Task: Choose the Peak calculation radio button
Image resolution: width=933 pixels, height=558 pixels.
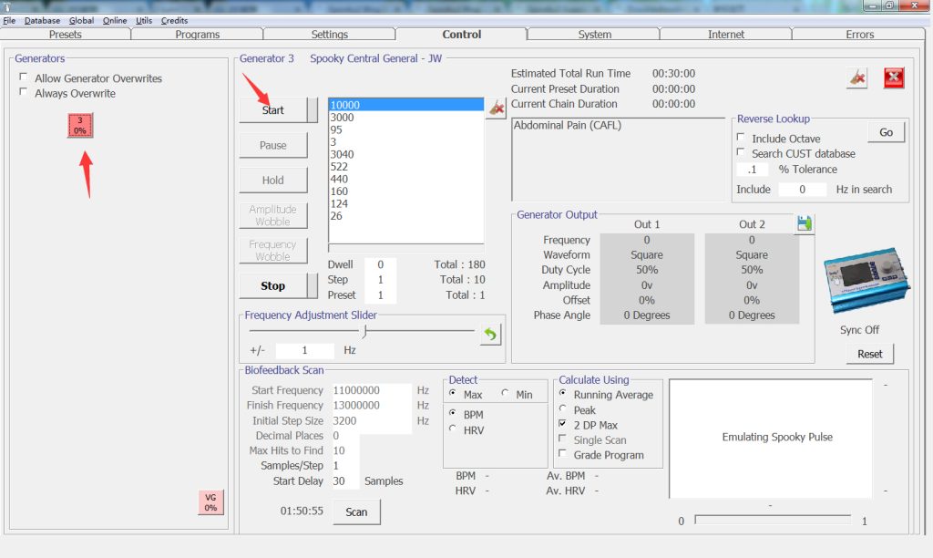Action: pos(563,410)
